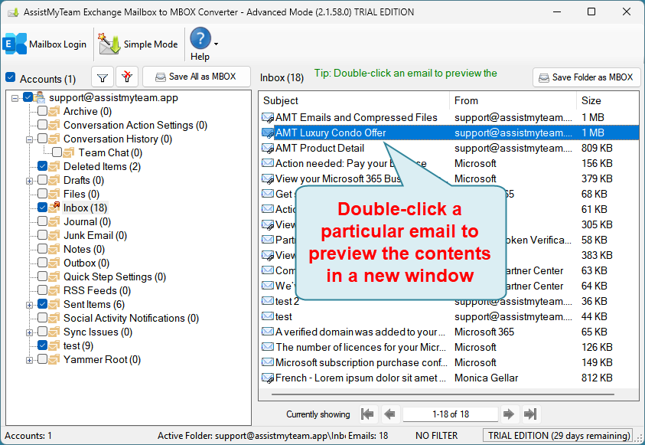Click the filter funnel icon
The image size is (645, 445).
tap(103, 77)
